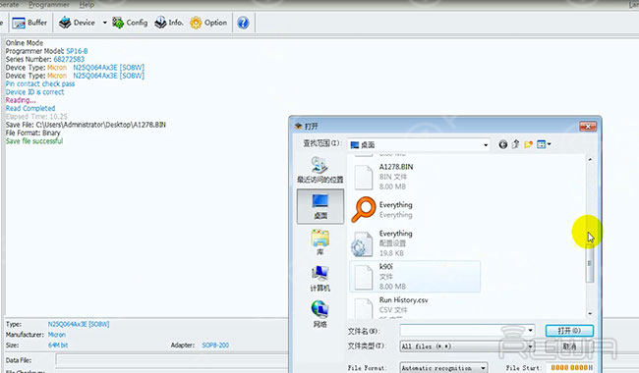Go to recently visited places in sidebar
This screenshot has height=373, width=639.
pos(319,170)
